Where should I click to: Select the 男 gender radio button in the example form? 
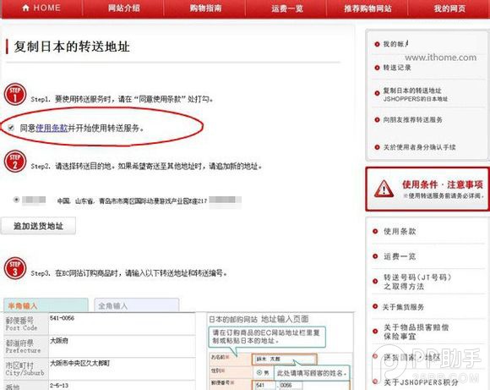pos(259,372)
